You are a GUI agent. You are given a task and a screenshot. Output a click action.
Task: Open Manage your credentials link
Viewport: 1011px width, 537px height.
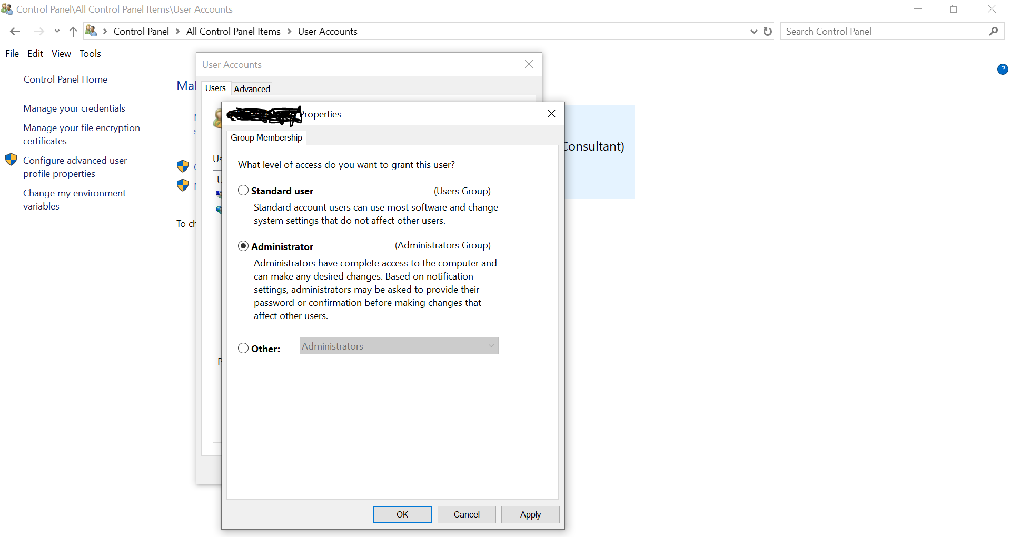[x=74, y=108]
